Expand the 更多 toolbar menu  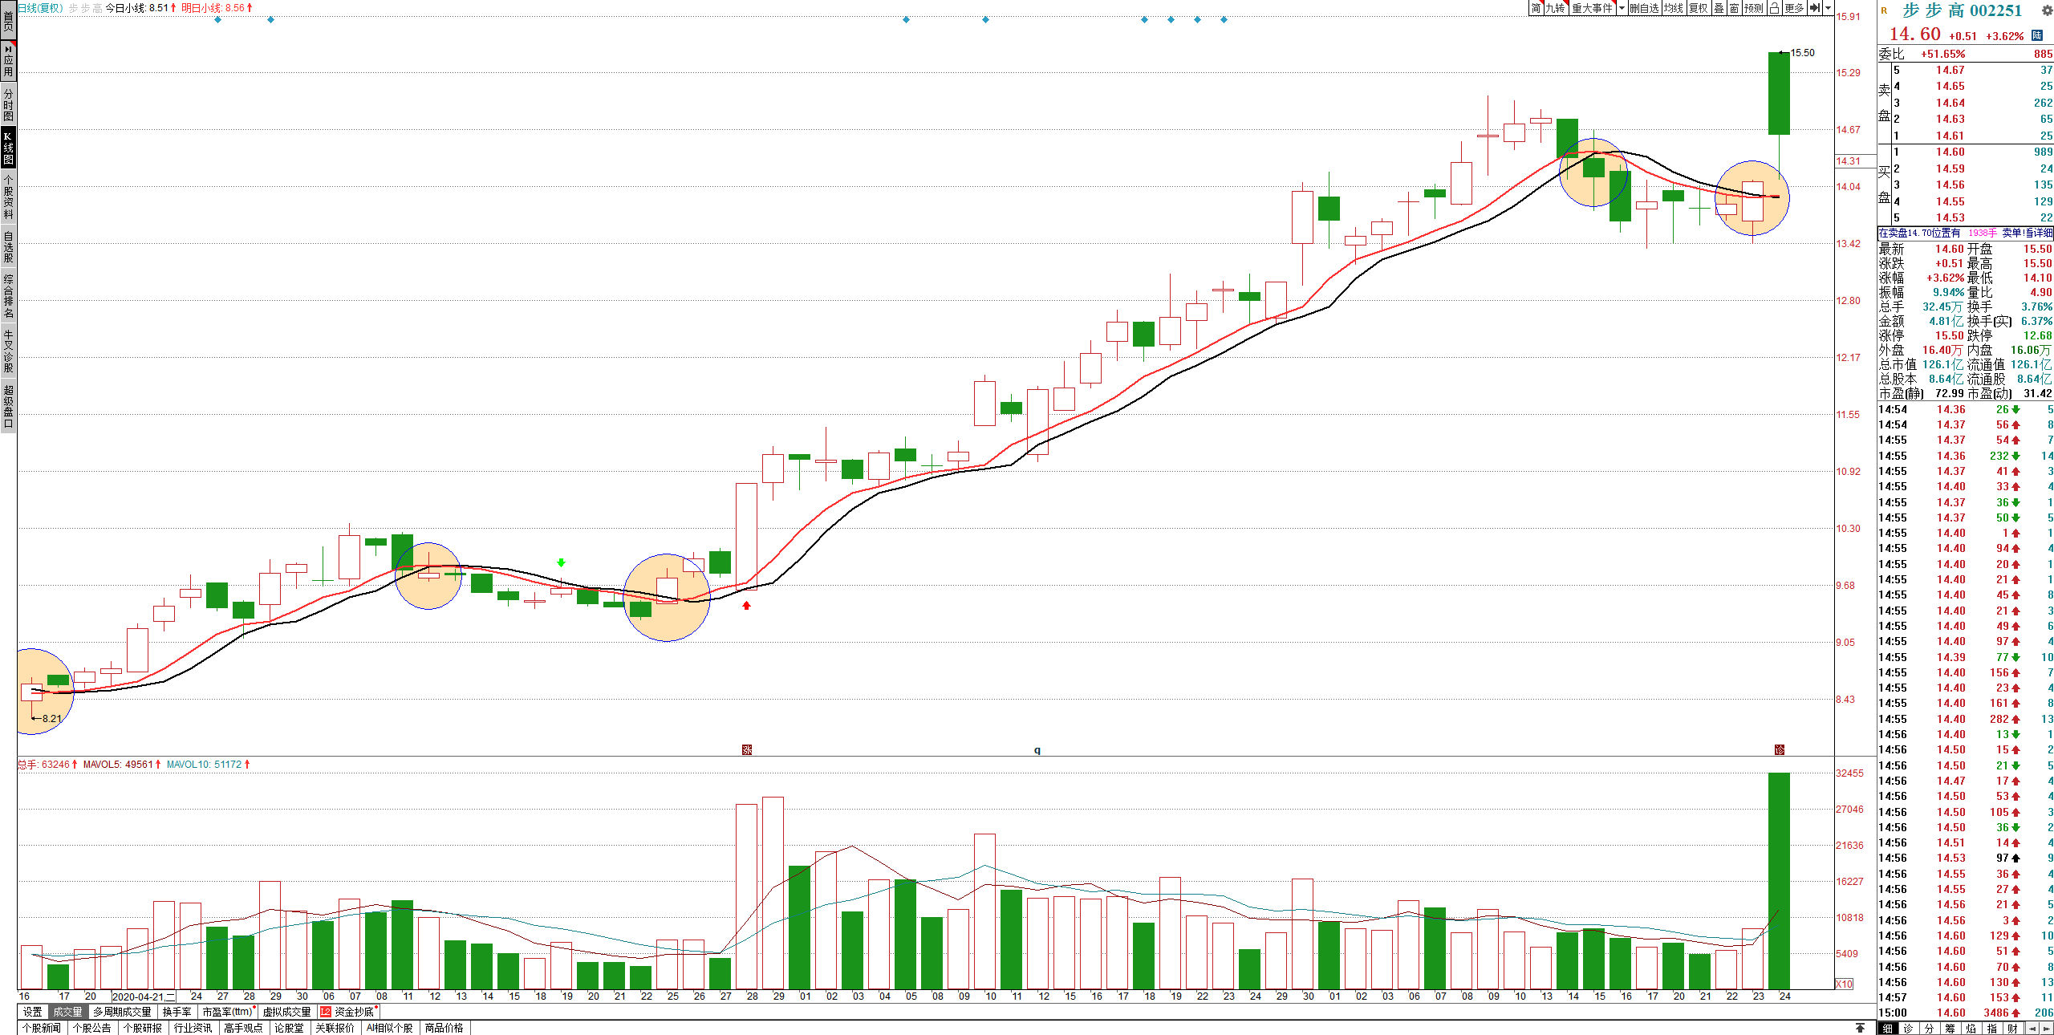(x=1794, y=8)
